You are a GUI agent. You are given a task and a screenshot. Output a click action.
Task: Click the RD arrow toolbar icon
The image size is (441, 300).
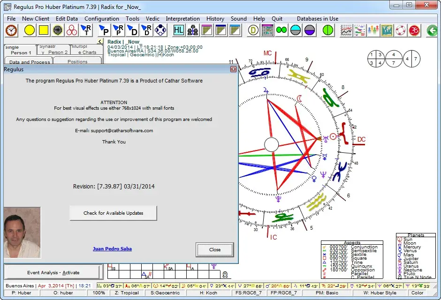[x=146, y=30]
